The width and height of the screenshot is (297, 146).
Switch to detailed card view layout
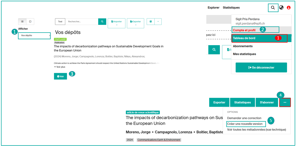point(30,22)
